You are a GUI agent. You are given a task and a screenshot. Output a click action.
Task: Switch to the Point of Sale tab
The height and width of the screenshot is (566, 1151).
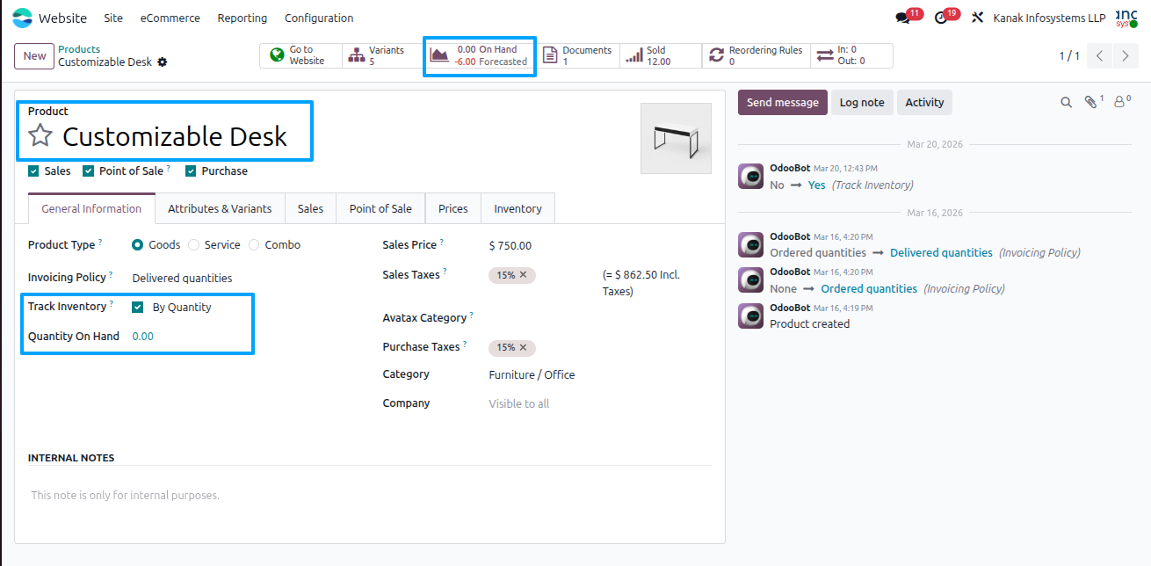380,208
